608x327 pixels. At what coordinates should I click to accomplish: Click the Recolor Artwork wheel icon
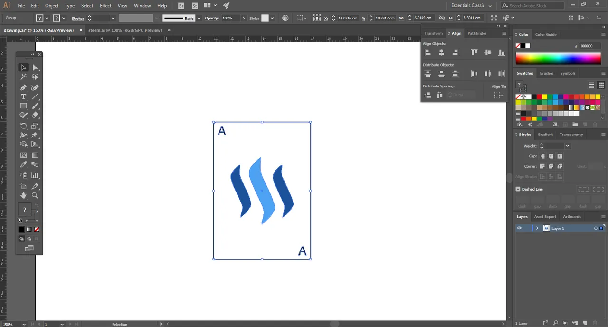click(x=285, y=18)
